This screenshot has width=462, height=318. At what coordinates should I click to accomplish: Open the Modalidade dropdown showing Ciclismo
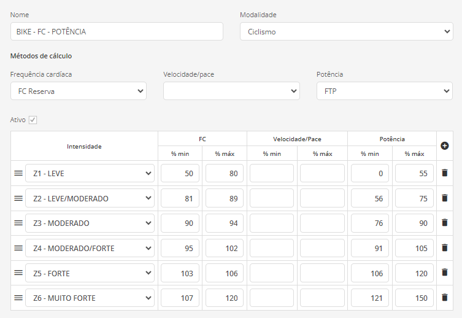coord(346,31)
